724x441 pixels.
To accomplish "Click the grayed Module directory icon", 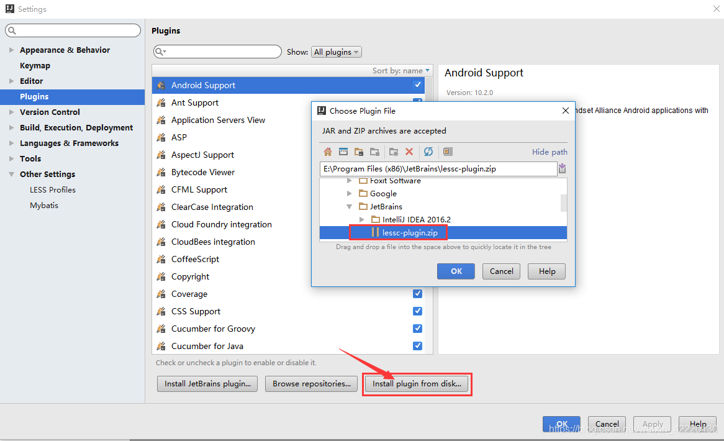I will tap(374, 152).
